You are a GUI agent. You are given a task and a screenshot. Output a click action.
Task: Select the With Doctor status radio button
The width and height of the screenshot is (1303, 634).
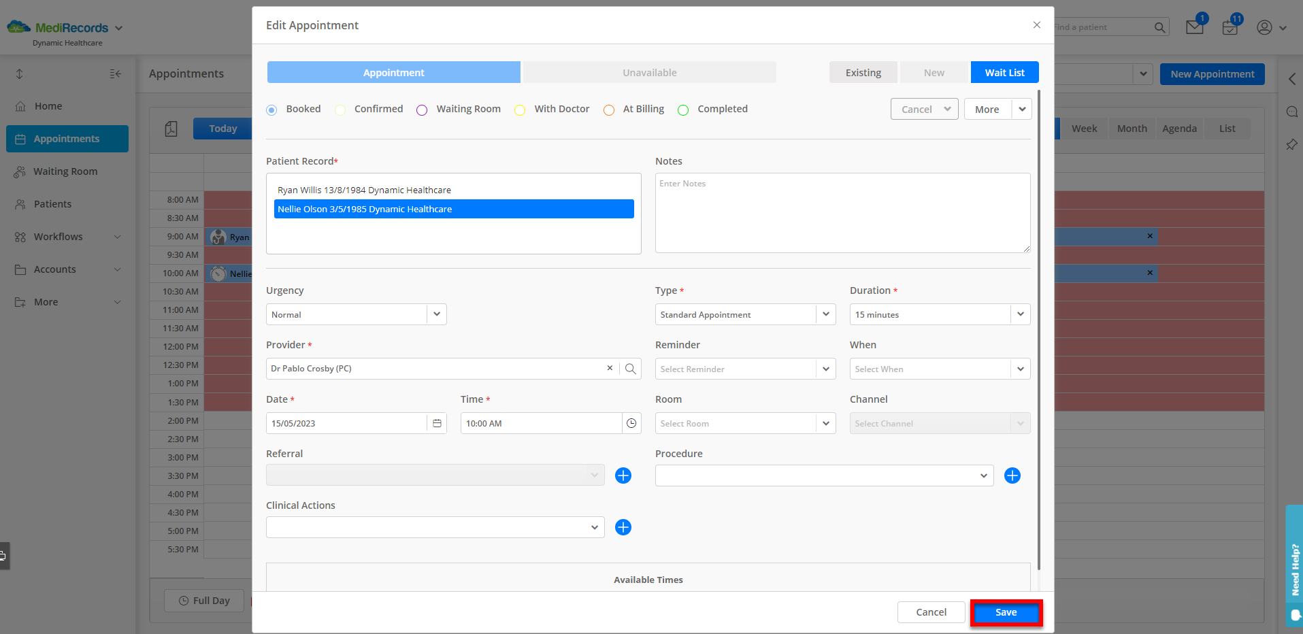[520, 110]
